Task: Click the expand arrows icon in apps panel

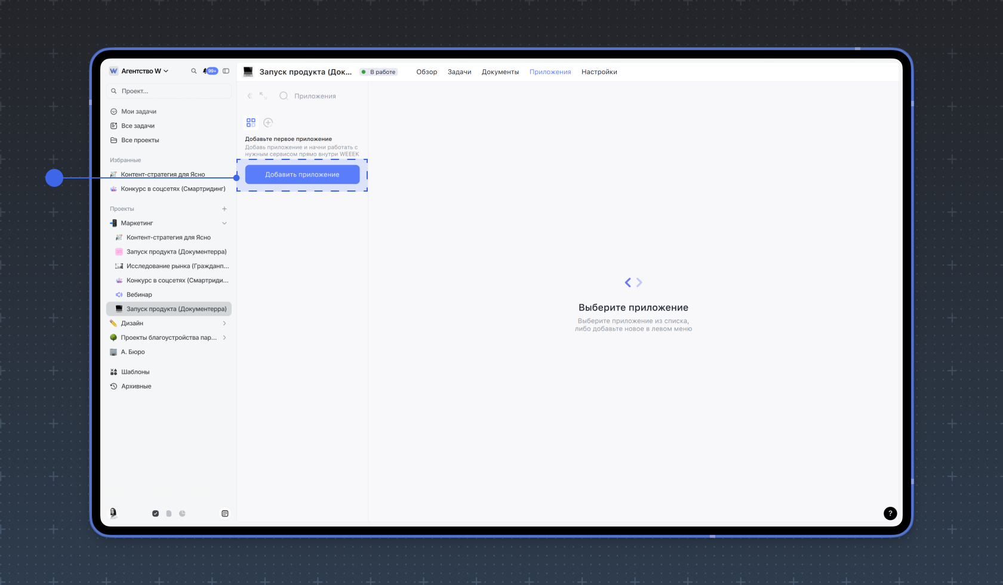Action: point(263,96)
